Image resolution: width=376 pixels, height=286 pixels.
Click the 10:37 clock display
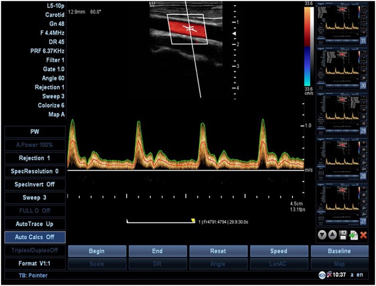click(339, 275)
